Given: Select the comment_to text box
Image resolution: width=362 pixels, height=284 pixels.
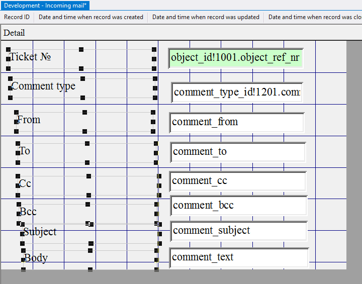Looking at the screenshot, I should pos(237,152).
